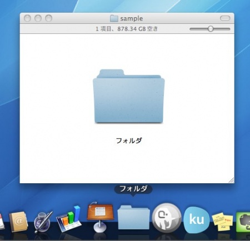Click the フォルダ folder in the Dock
The height and width of the screenshot is (241, 250).
tap(133, 217)
